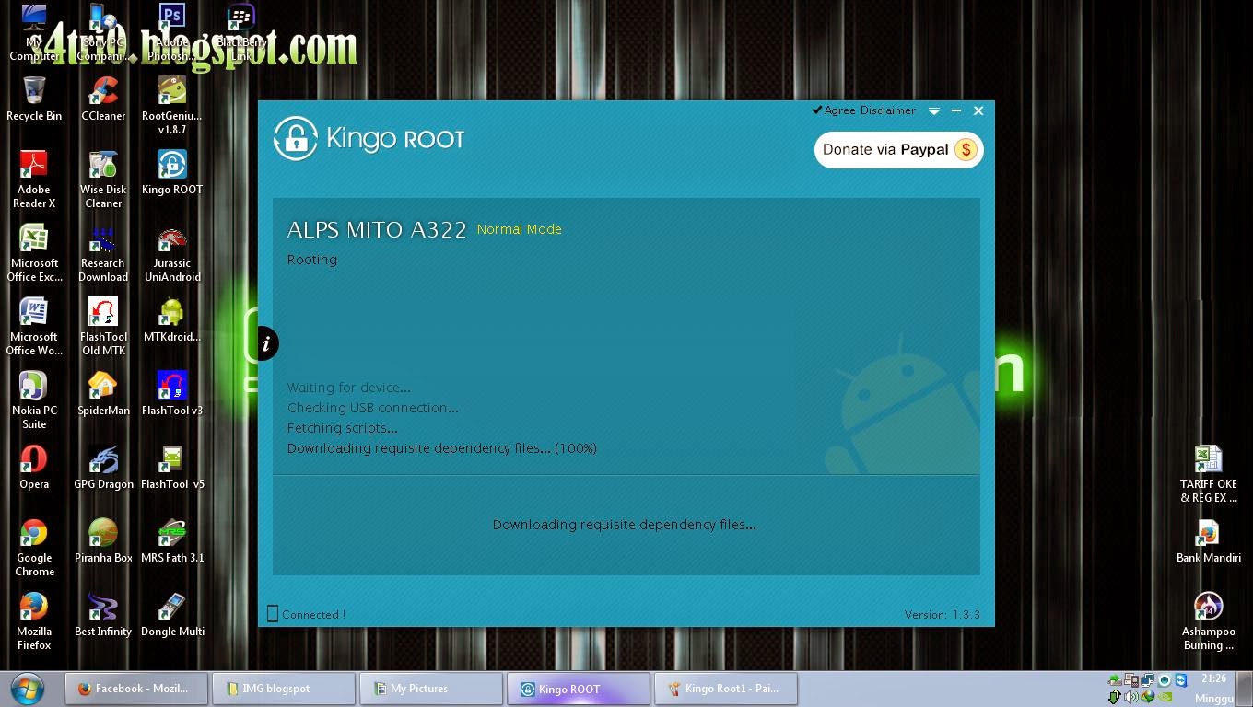The height and width of the screenshot is (707, 1253).
Task: Launch Opera browser from desktop
Action: click(x=34, y=467)
